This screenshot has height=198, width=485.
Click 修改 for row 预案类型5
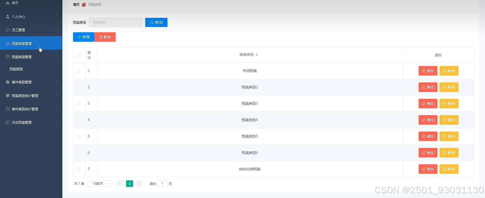tap(428, 136)
